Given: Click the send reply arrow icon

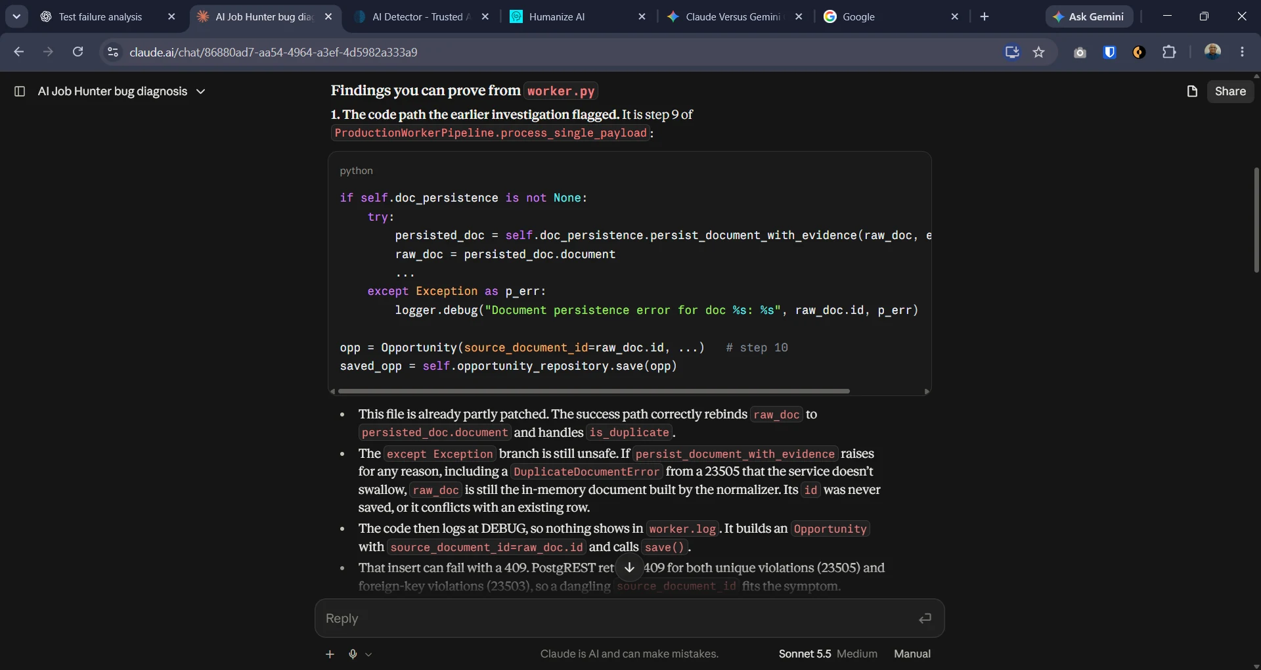Looking at the screenshot, I should click(x=925, y=618).
